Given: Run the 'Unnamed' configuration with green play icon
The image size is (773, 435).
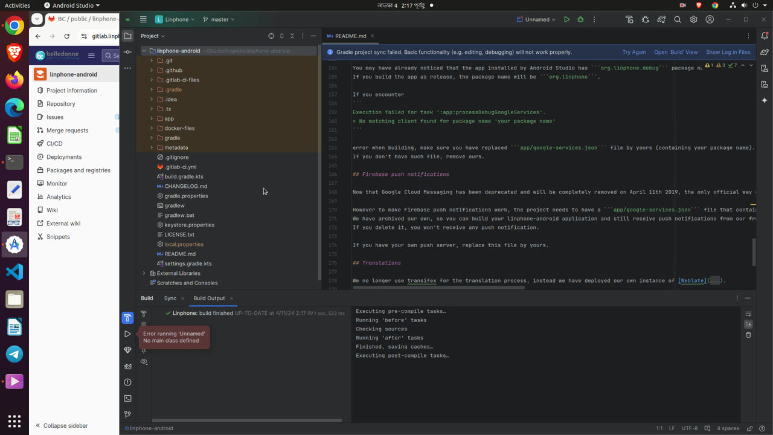Looking at the screenshot, I should (x=566, y=19).
